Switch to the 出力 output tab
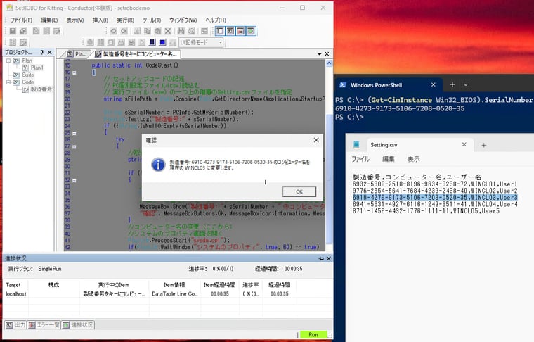 click(15, 324)
